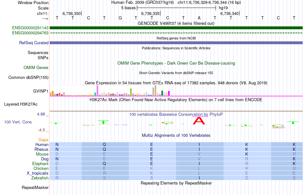Click the tall violet bar in GTEx chart
303x195 pixels.
click(97, 90)
